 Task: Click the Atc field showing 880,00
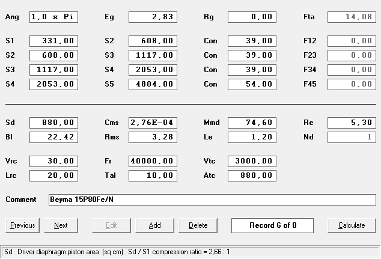(x=252, y=175)
